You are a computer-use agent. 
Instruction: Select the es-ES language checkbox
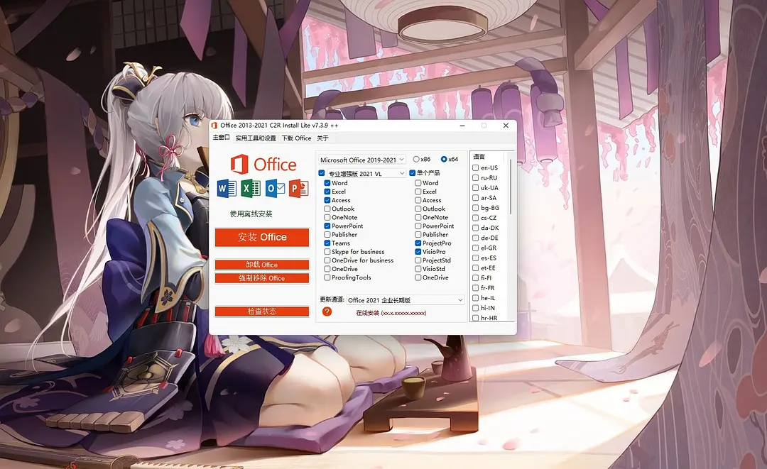pos(475,258)
